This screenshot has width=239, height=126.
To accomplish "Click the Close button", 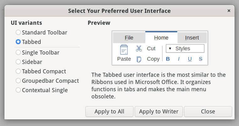I will coord(208,112).
